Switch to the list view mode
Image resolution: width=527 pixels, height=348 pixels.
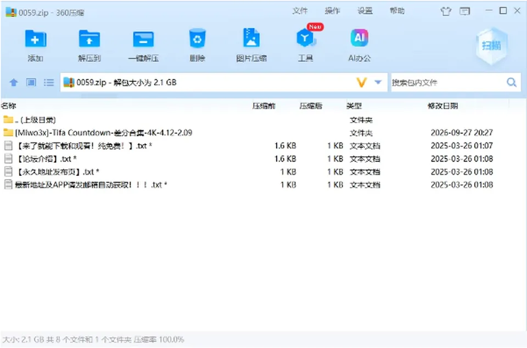tap(49, 82)
